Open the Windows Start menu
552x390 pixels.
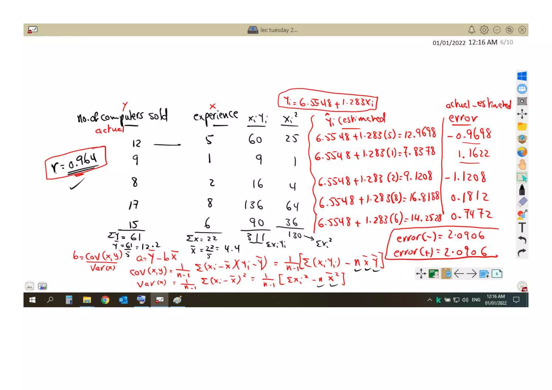32,300
